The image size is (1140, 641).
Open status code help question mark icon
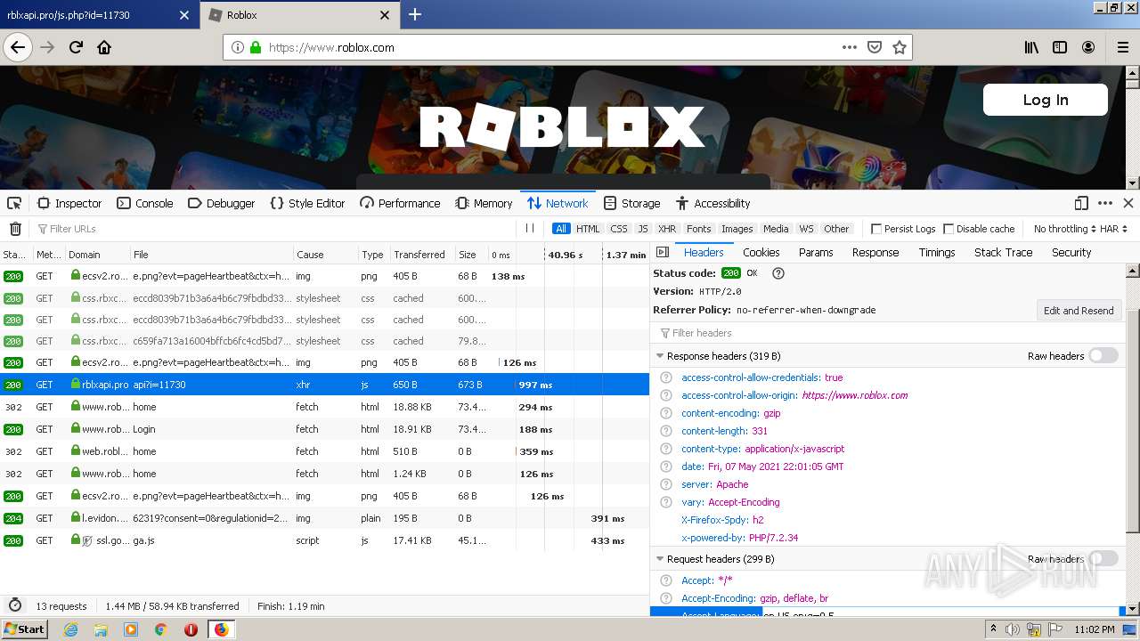click(x=778, y=273)
